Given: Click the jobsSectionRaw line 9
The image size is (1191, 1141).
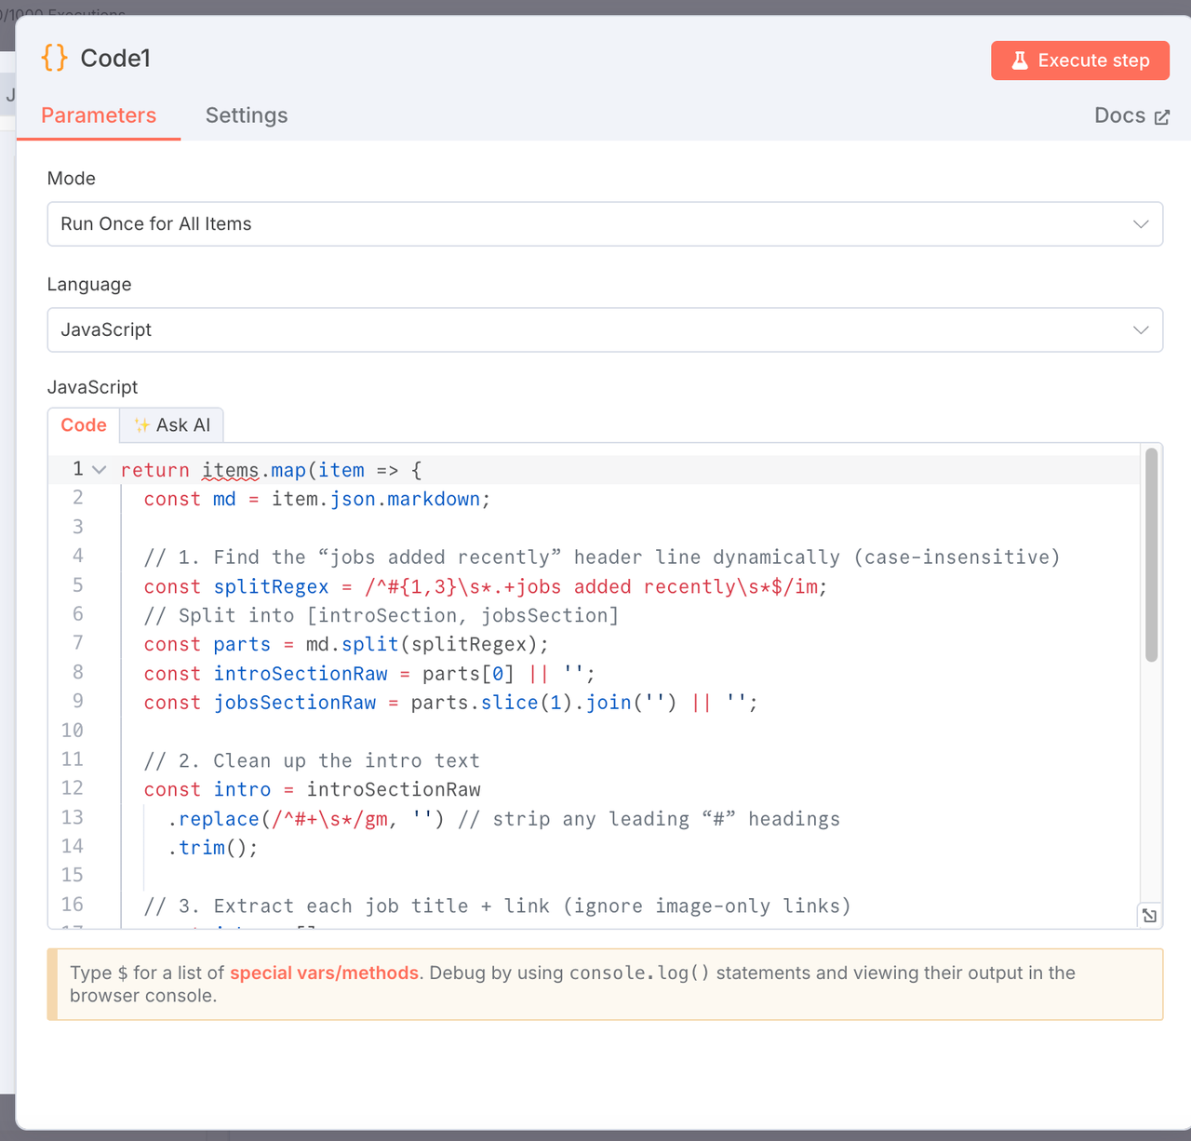Looking at the screenshot, I should [451, 703].
